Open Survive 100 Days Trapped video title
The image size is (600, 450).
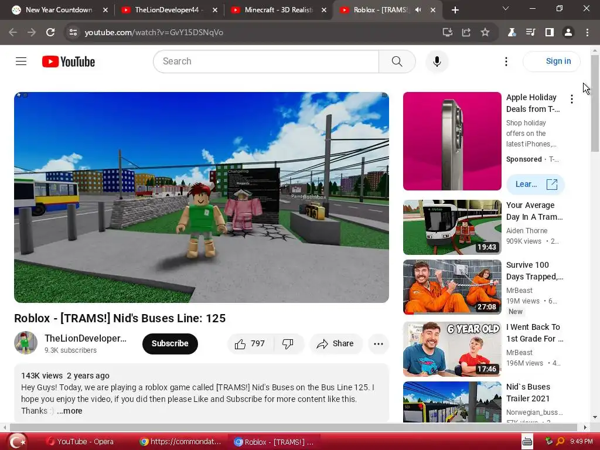(x=534, y=271)
